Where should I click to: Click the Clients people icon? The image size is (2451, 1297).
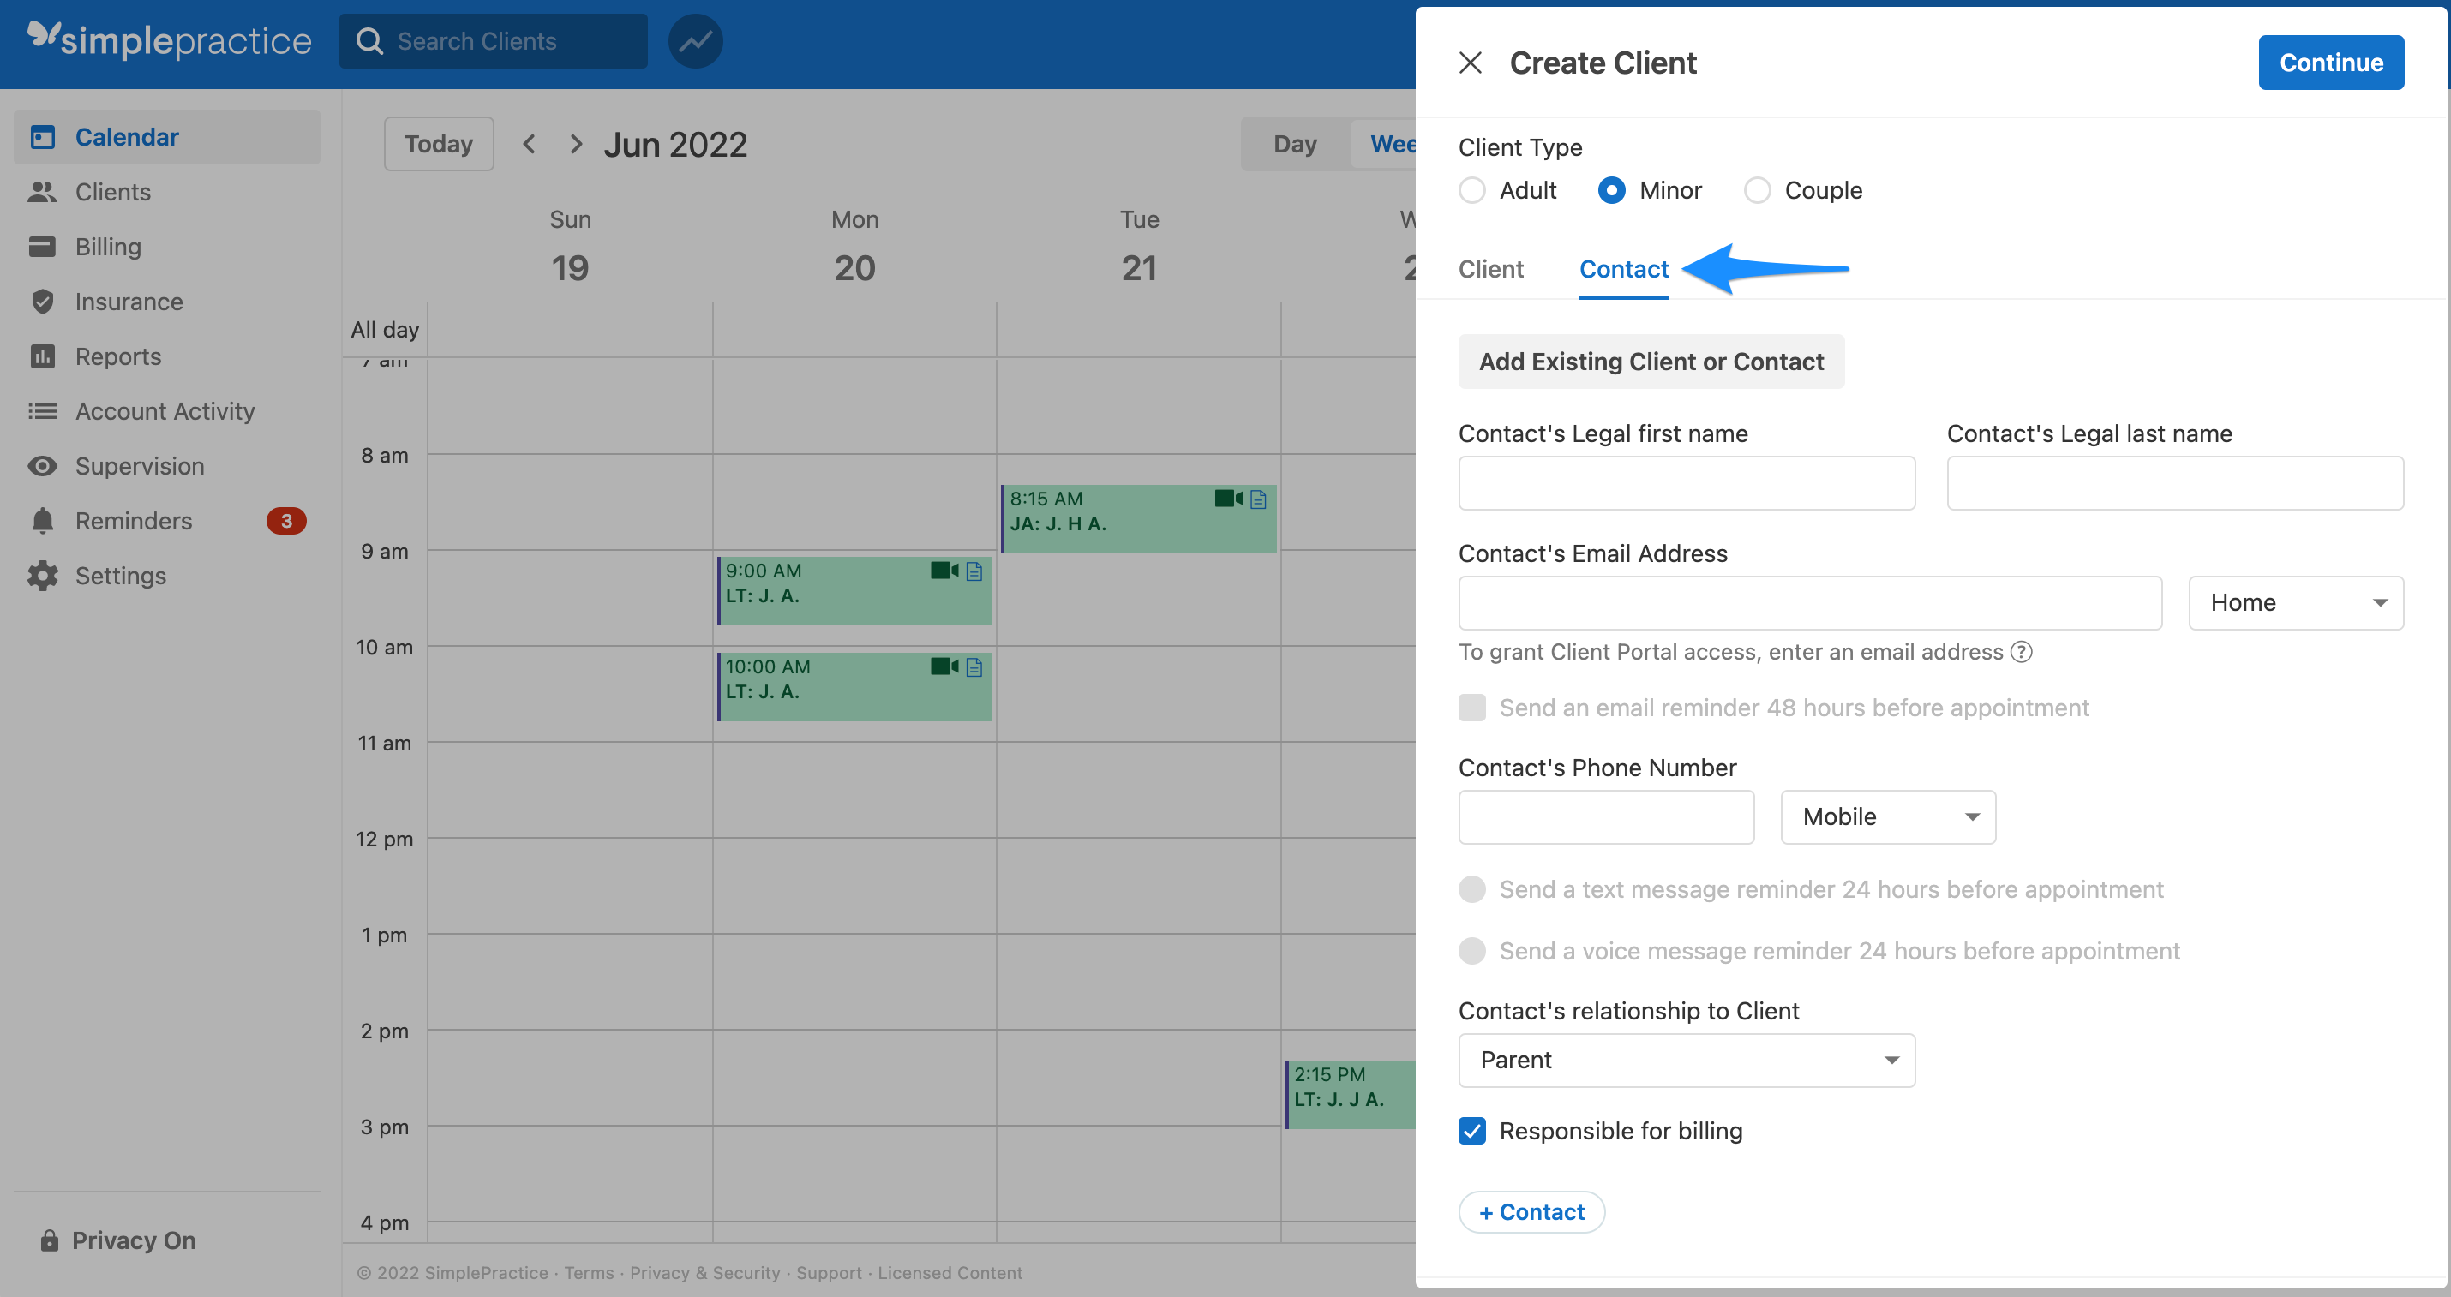pyautogui.click(x=42, y=192)
